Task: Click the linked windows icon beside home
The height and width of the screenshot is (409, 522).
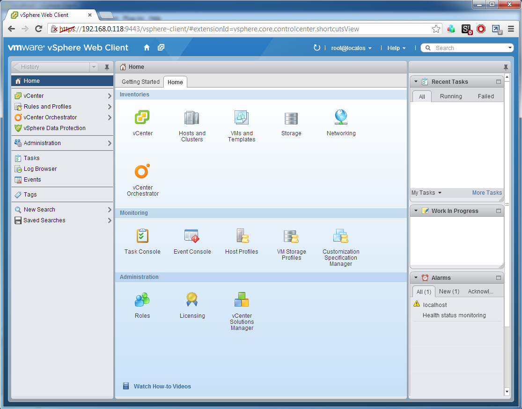Action: tap(161, 48)
